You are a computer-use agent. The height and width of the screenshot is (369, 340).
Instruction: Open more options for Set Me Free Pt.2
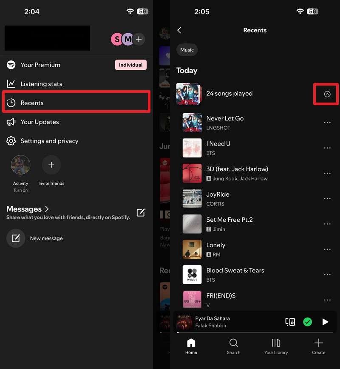click(327, 224)
